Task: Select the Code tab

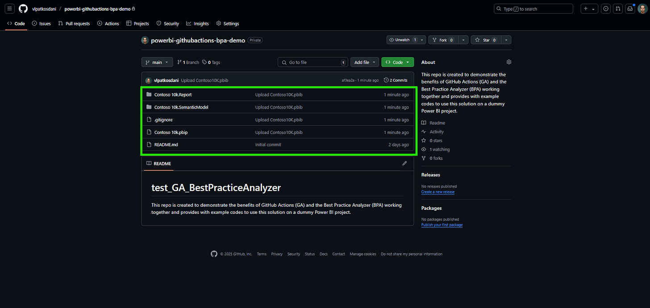Action: point(16,24)
